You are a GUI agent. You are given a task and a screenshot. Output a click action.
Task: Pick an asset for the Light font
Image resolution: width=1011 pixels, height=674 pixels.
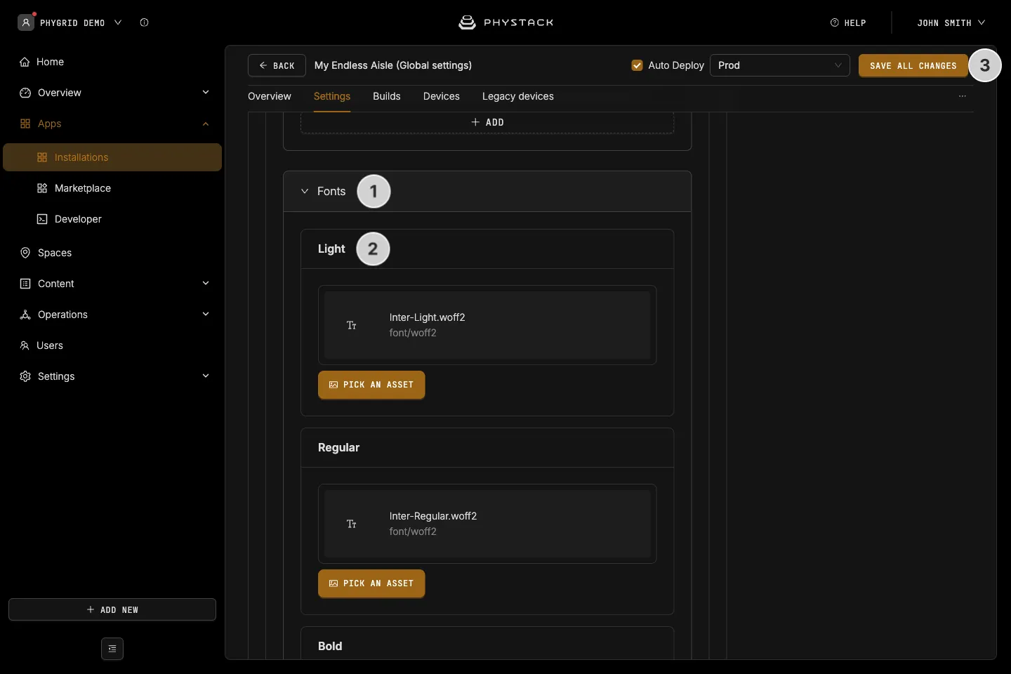371,385
